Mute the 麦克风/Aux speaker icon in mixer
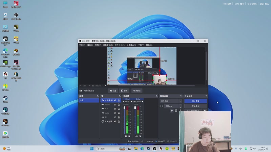 pos(137,136)
